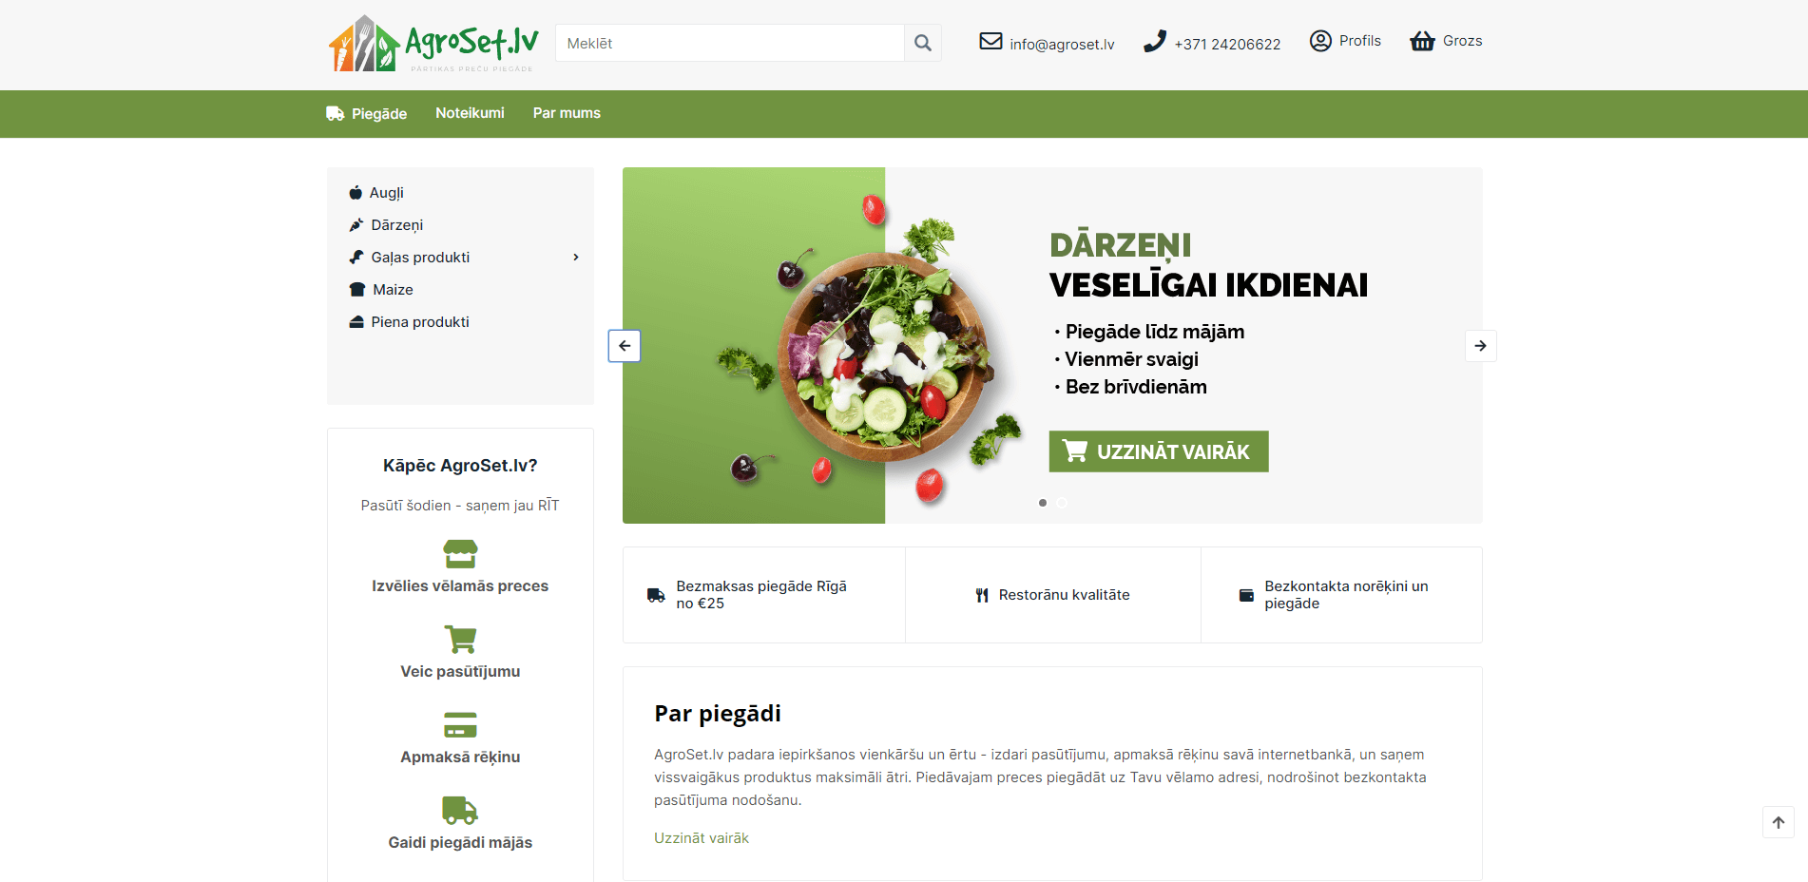1808x882 pixels.
Task: Click the UZZINĀT VAIRĀK banner button
Action: click(1159, 451)
